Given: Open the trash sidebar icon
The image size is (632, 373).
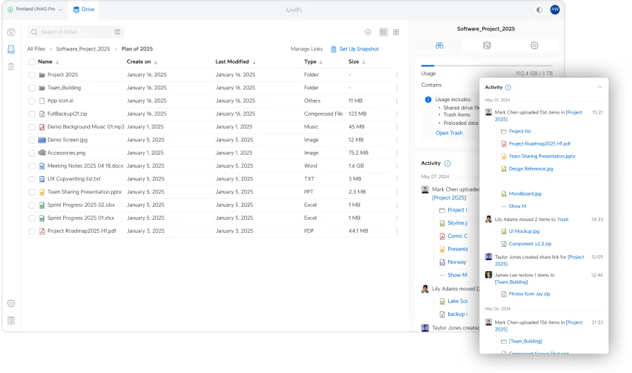Looking at the screenshot, I should pyautogui.click(x=11, y=67).
